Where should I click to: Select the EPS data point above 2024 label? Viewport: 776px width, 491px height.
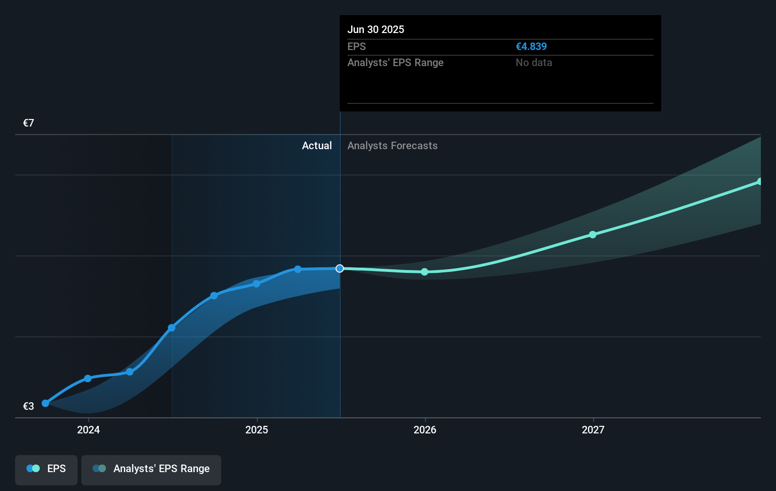click(x=87, y=379)
